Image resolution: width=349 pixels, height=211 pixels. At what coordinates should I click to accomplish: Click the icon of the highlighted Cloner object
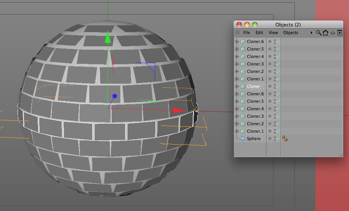point(243,86)
